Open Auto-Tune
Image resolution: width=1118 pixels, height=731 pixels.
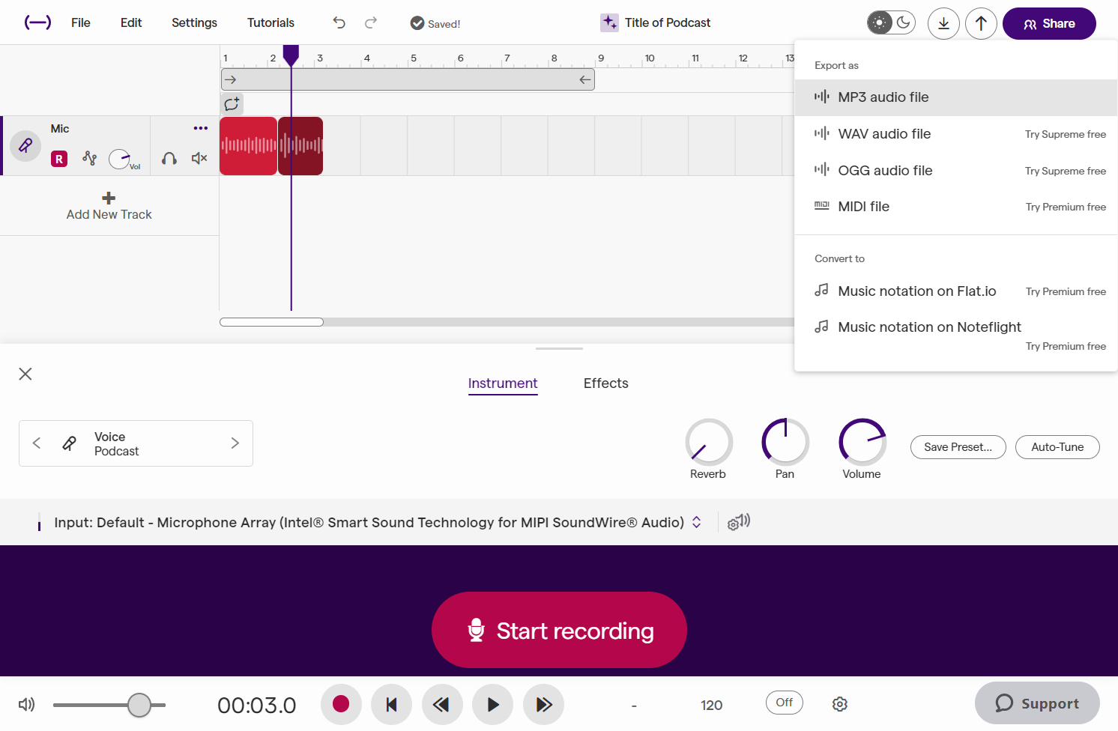[1057, 447]
